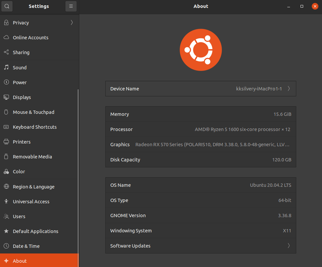
Task: Click the Sharing icon in sidebar
Action: (6, 52)
